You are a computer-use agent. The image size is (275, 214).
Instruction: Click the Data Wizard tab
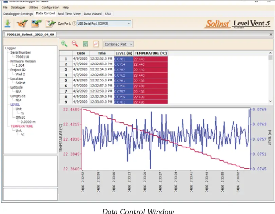[92, 14]
